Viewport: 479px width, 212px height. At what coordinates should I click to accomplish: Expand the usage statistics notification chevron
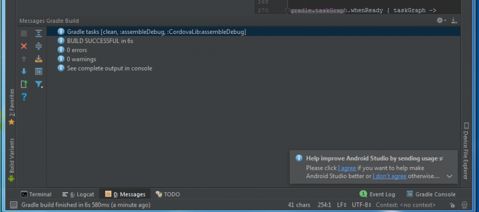[x=449, y=176]
